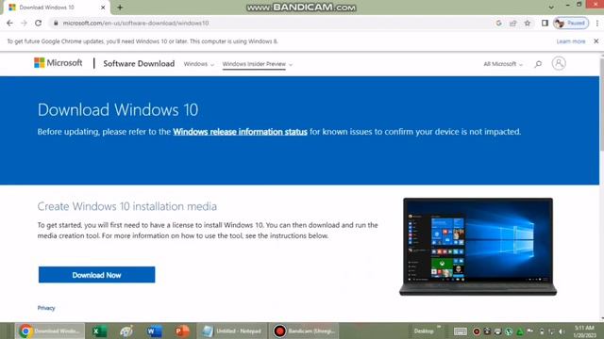Expand the Windows menu
Viewport: 604px width, 339px height.
coord(198,64)
